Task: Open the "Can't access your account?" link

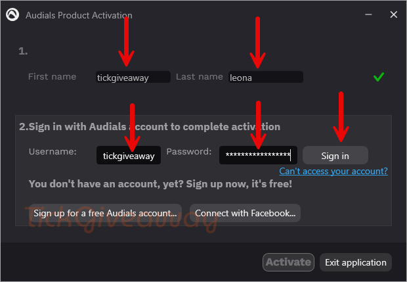Action: coord(333,171)
